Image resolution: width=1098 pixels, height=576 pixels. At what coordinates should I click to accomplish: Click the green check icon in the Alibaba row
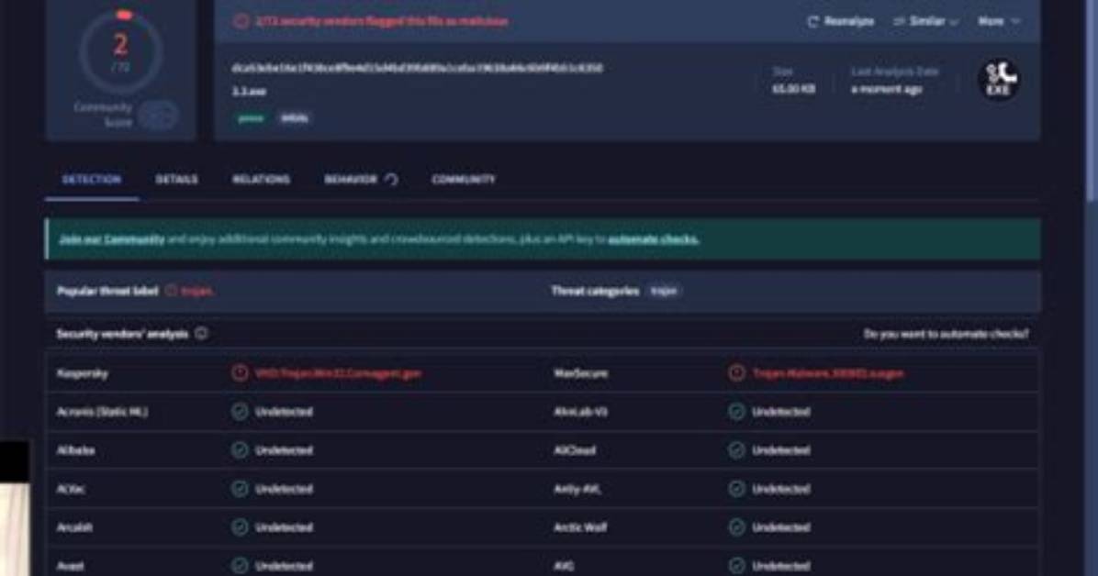pos(241,450)
